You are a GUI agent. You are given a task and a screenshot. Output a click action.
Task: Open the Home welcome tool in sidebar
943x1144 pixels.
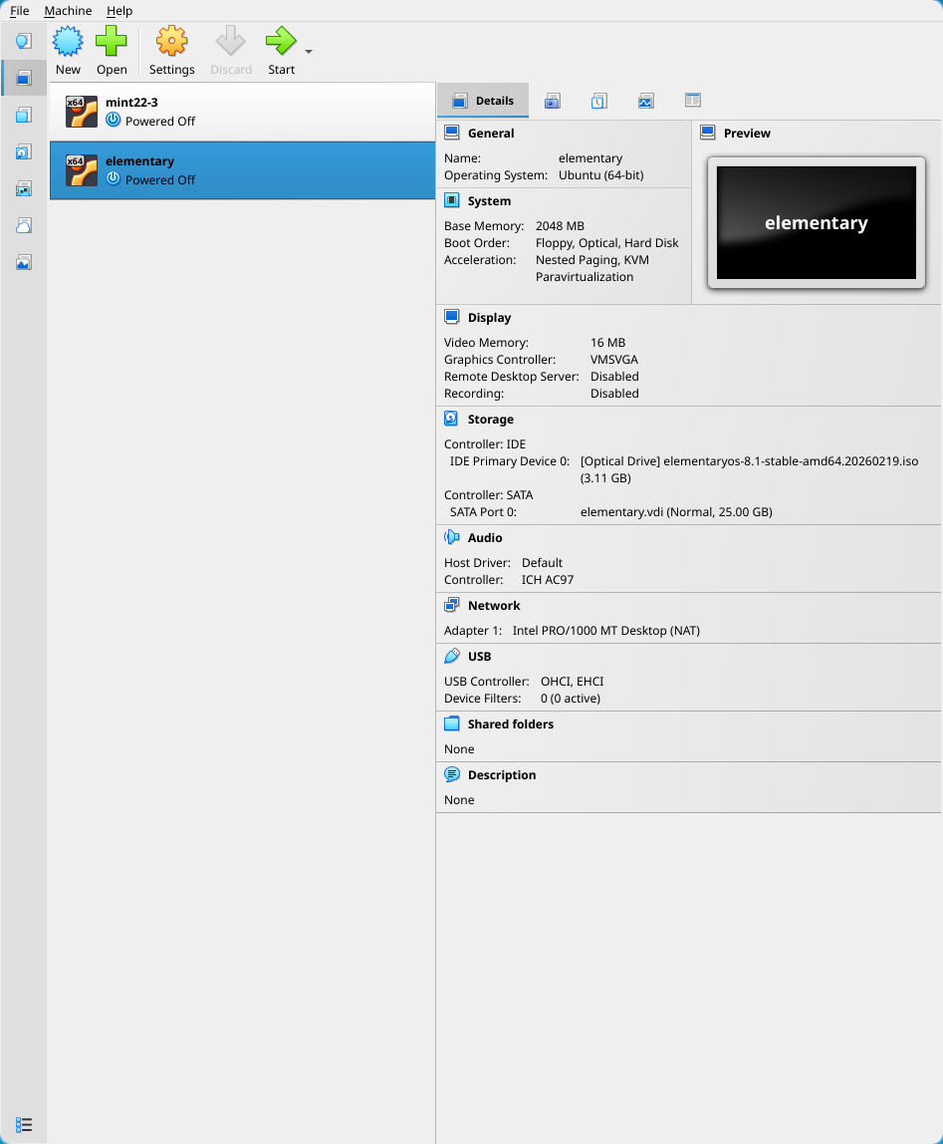coord(23,41)
